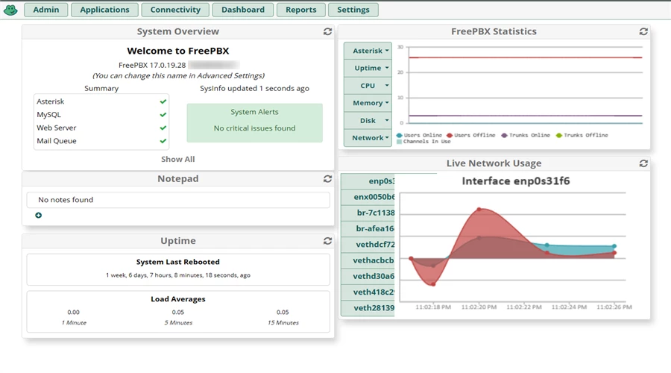Click the MySQL summary row label
This screenshot has width=671, height=373.
(48, 115)
